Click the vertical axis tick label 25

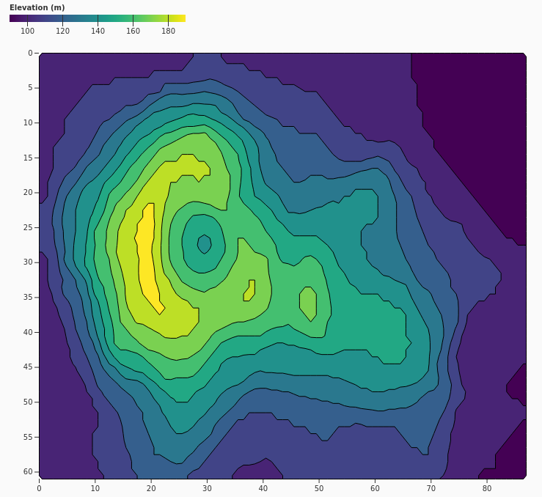coord(28,227)
